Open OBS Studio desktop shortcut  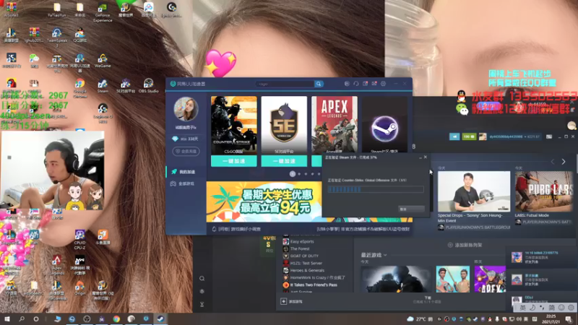[x=148, y=86]
